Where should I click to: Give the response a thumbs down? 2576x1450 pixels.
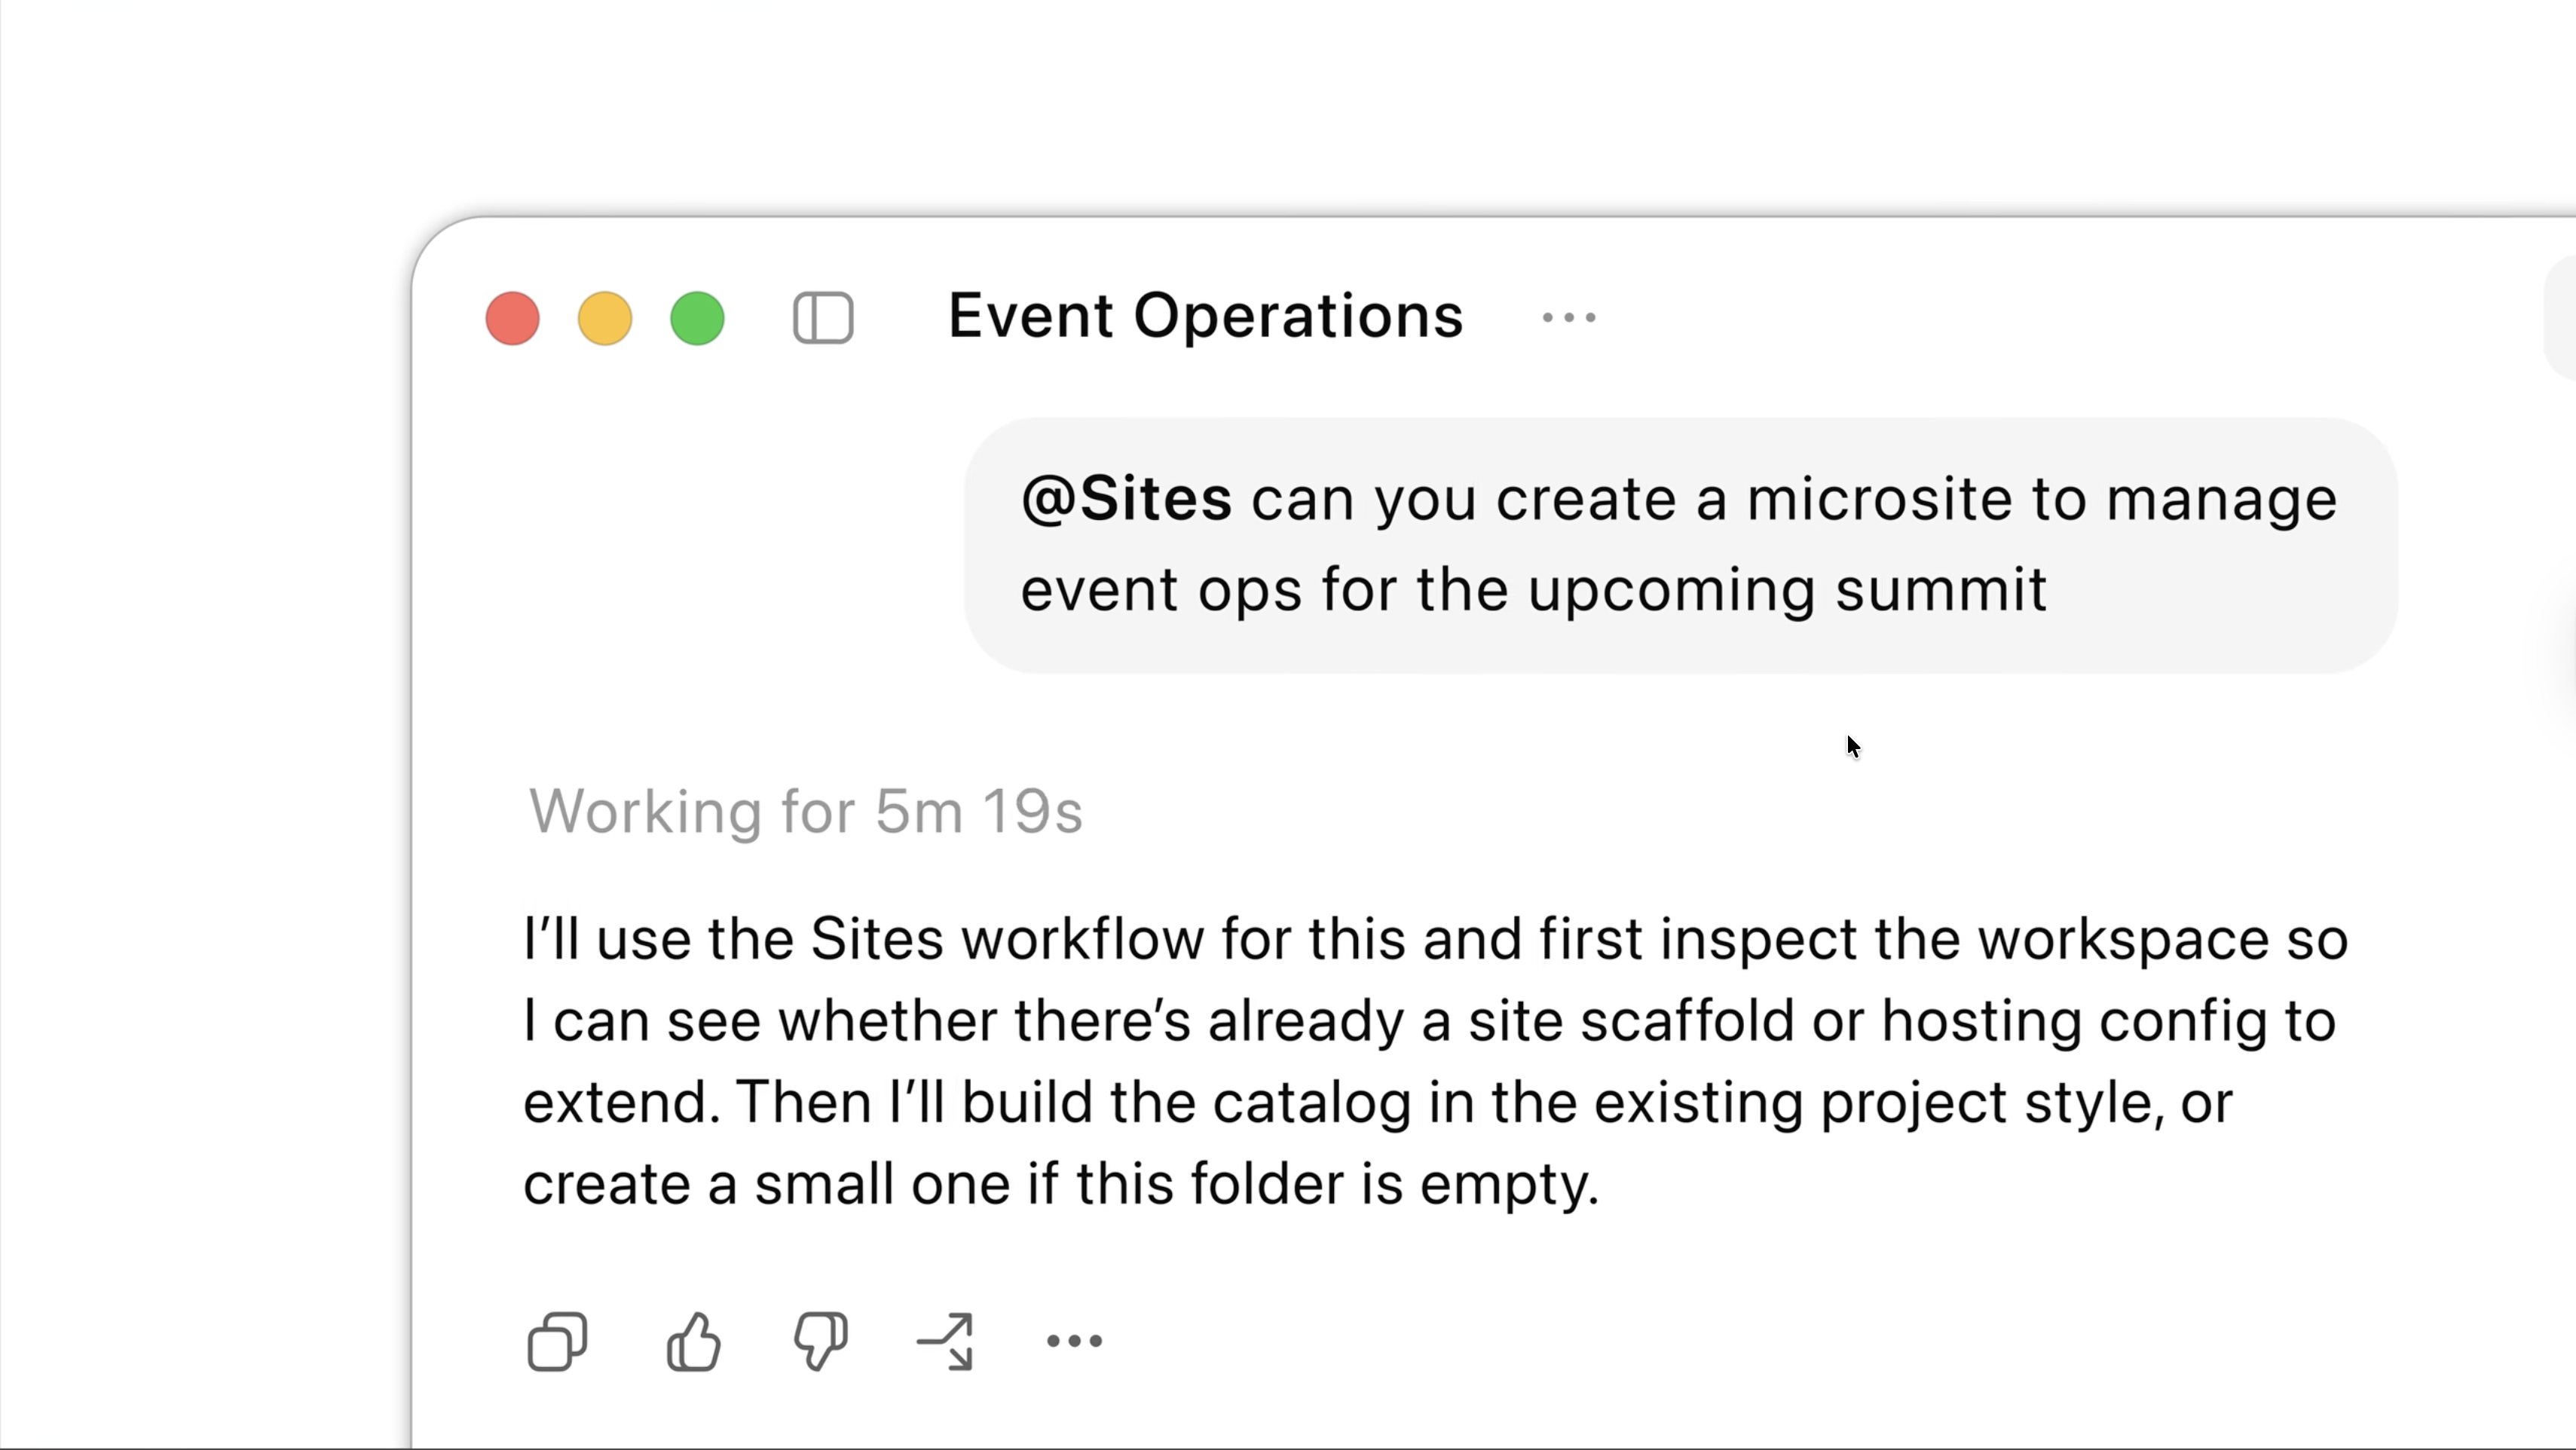click(x=820, y=1341)
